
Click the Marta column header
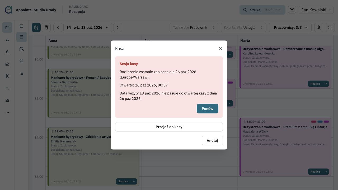tap(245, 41)
